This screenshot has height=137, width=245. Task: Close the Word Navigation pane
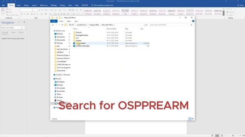point(24,22)
